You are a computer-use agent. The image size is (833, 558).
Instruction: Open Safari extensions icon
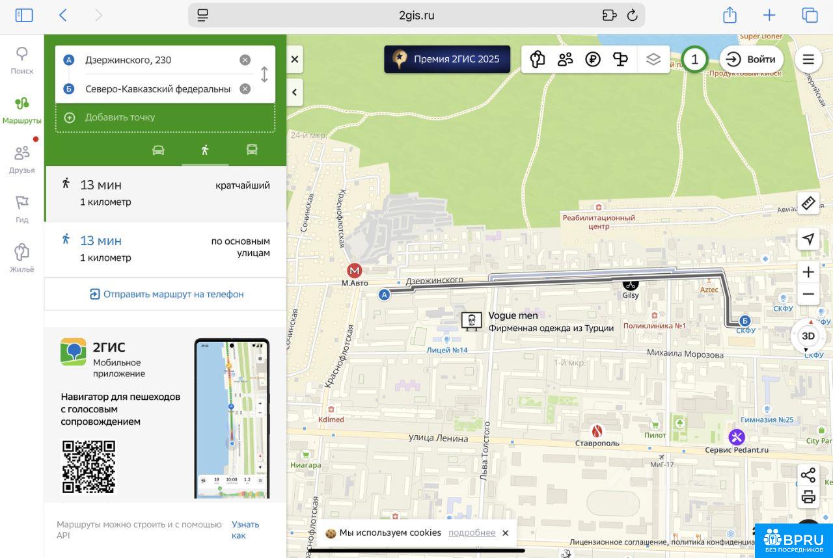pyautogui.click(x=609, y=15)
